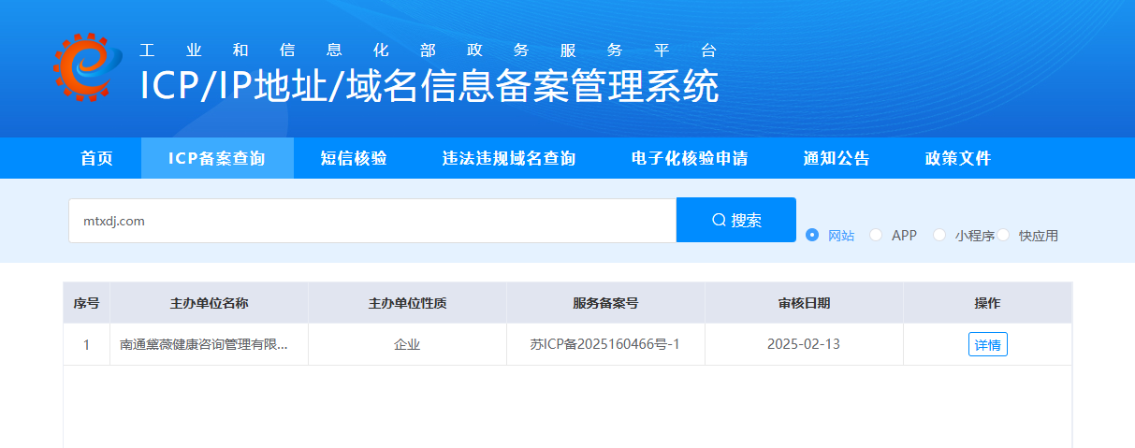
Task: Choose the 快应用 radio option
Action: tap(1027, 236)
